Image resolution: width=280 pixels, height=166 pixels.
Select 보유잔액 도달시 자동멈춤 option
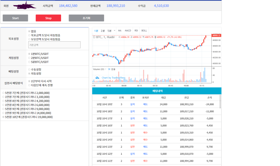pos(29,39)
